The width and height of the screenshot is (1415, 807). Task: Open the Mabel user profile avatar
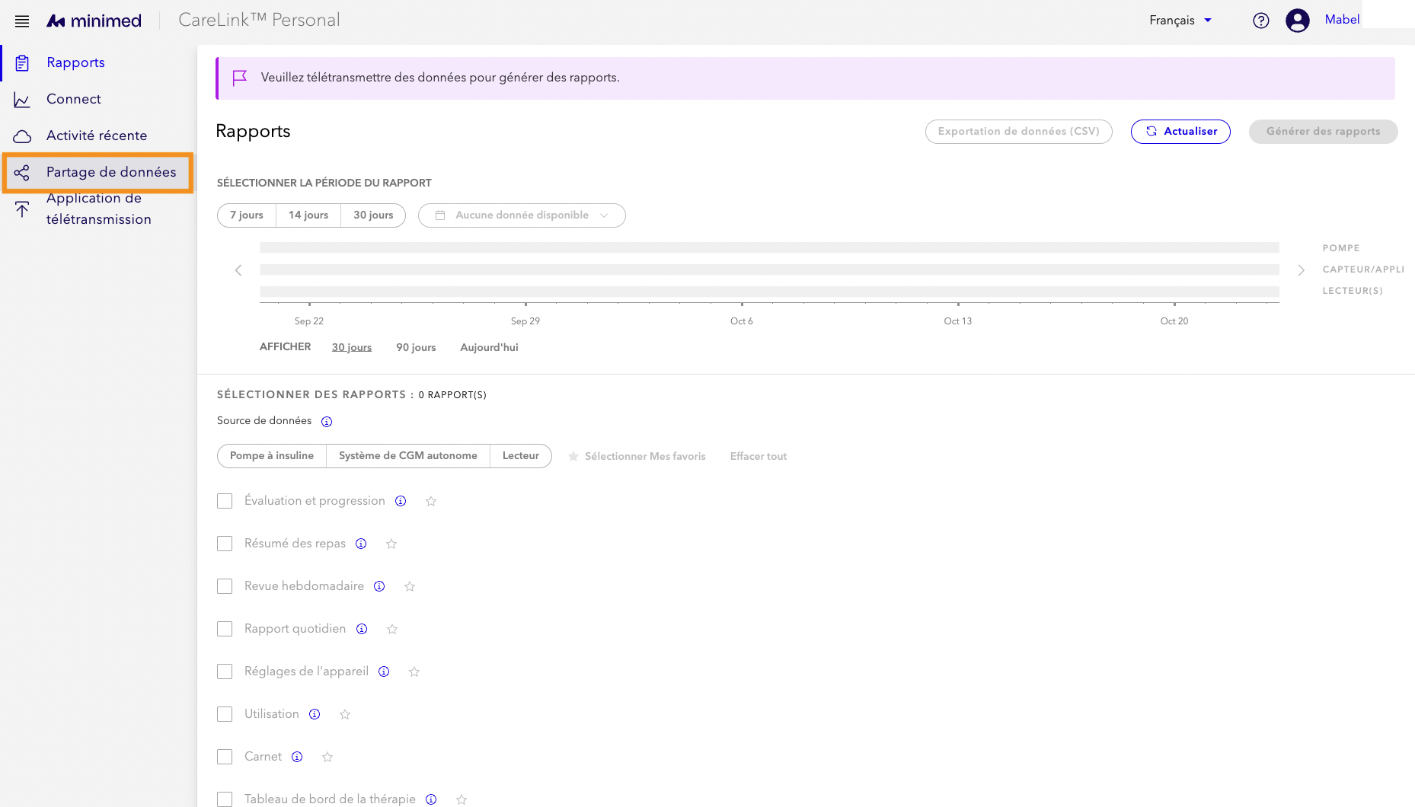point(1298,21)
